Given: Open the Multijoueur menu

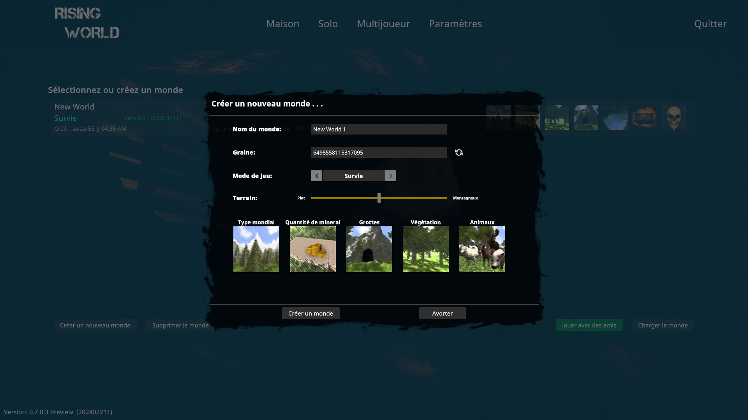Looking at the screenshot, I should (383, 24).
